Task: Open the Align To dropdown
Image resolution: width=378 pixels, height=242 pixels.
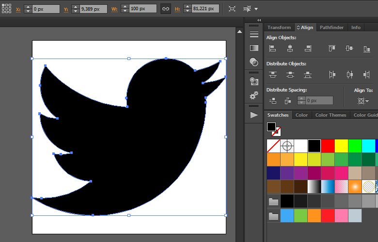Action: 363,101
